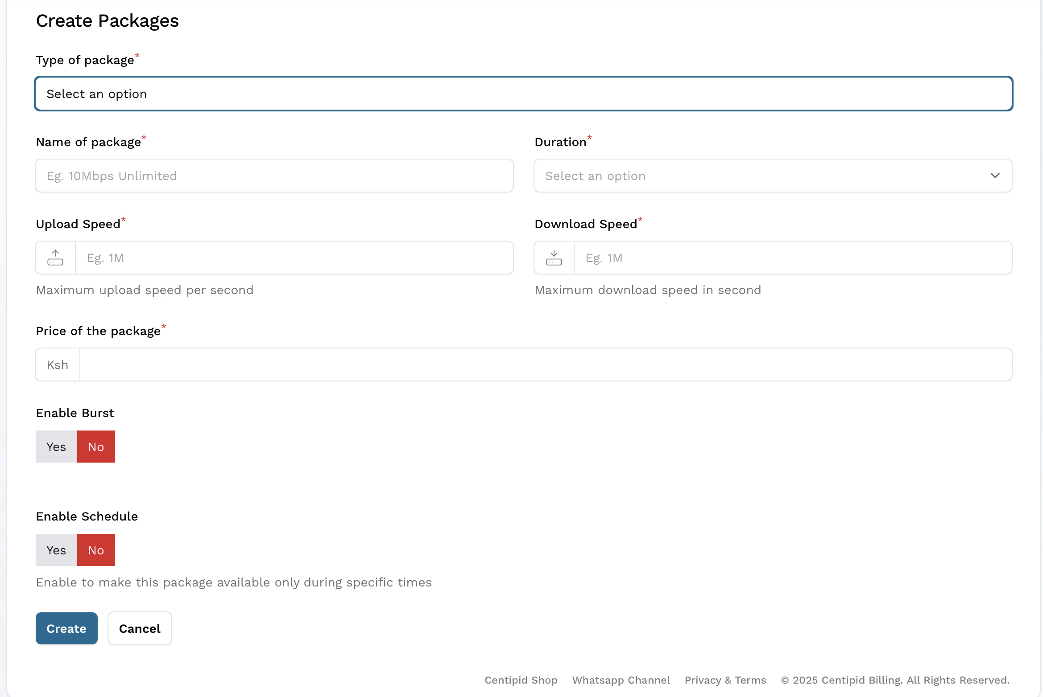Set Enable Burst to Yes

[56, 447]
